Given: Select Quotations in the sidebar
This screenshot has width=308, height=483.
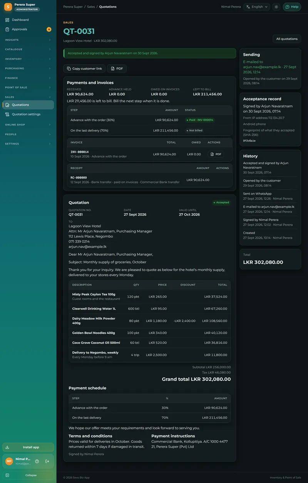Looking at the screenshot, I should tap(28, 105).
